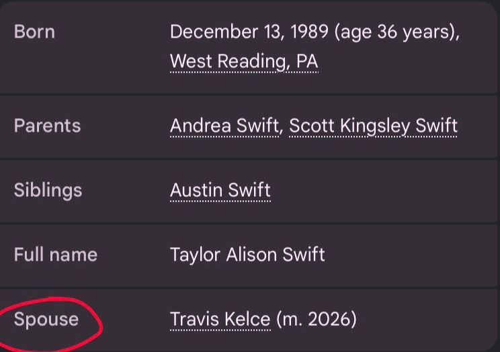Follow the Scott Kingsley Swift link

point(374,126)
